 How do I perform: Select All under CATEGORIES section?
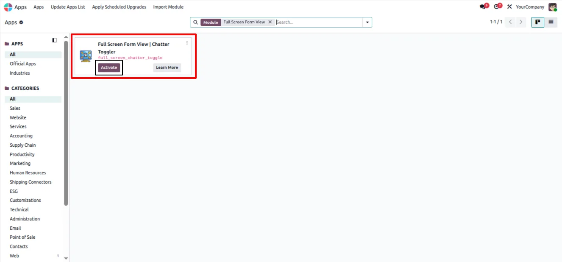click(x=33, y=99)
